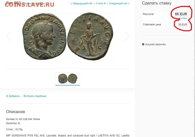Image resolution: width=195 pixels, height=137 pixels.
Task: Return via Обратно к каталогу link
Action: point(35,4)
